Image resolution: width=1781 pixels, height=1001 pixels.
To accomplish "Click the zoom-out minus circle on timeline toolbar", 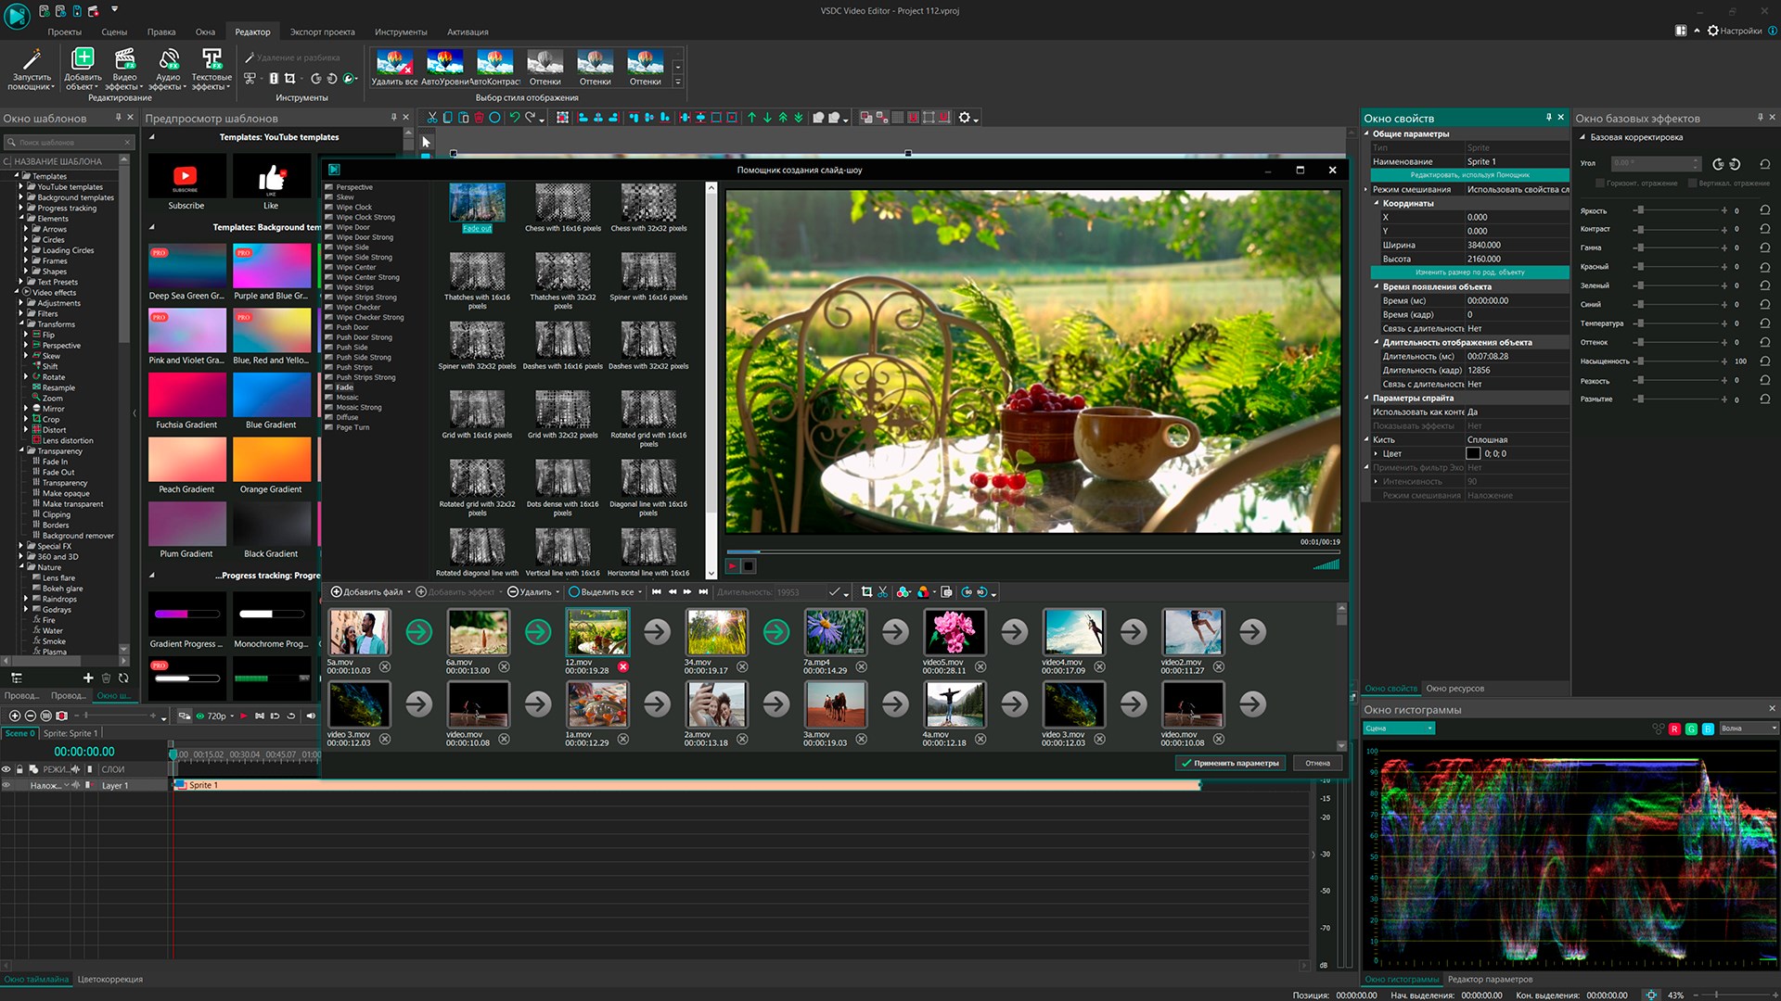I will [31, 716].
